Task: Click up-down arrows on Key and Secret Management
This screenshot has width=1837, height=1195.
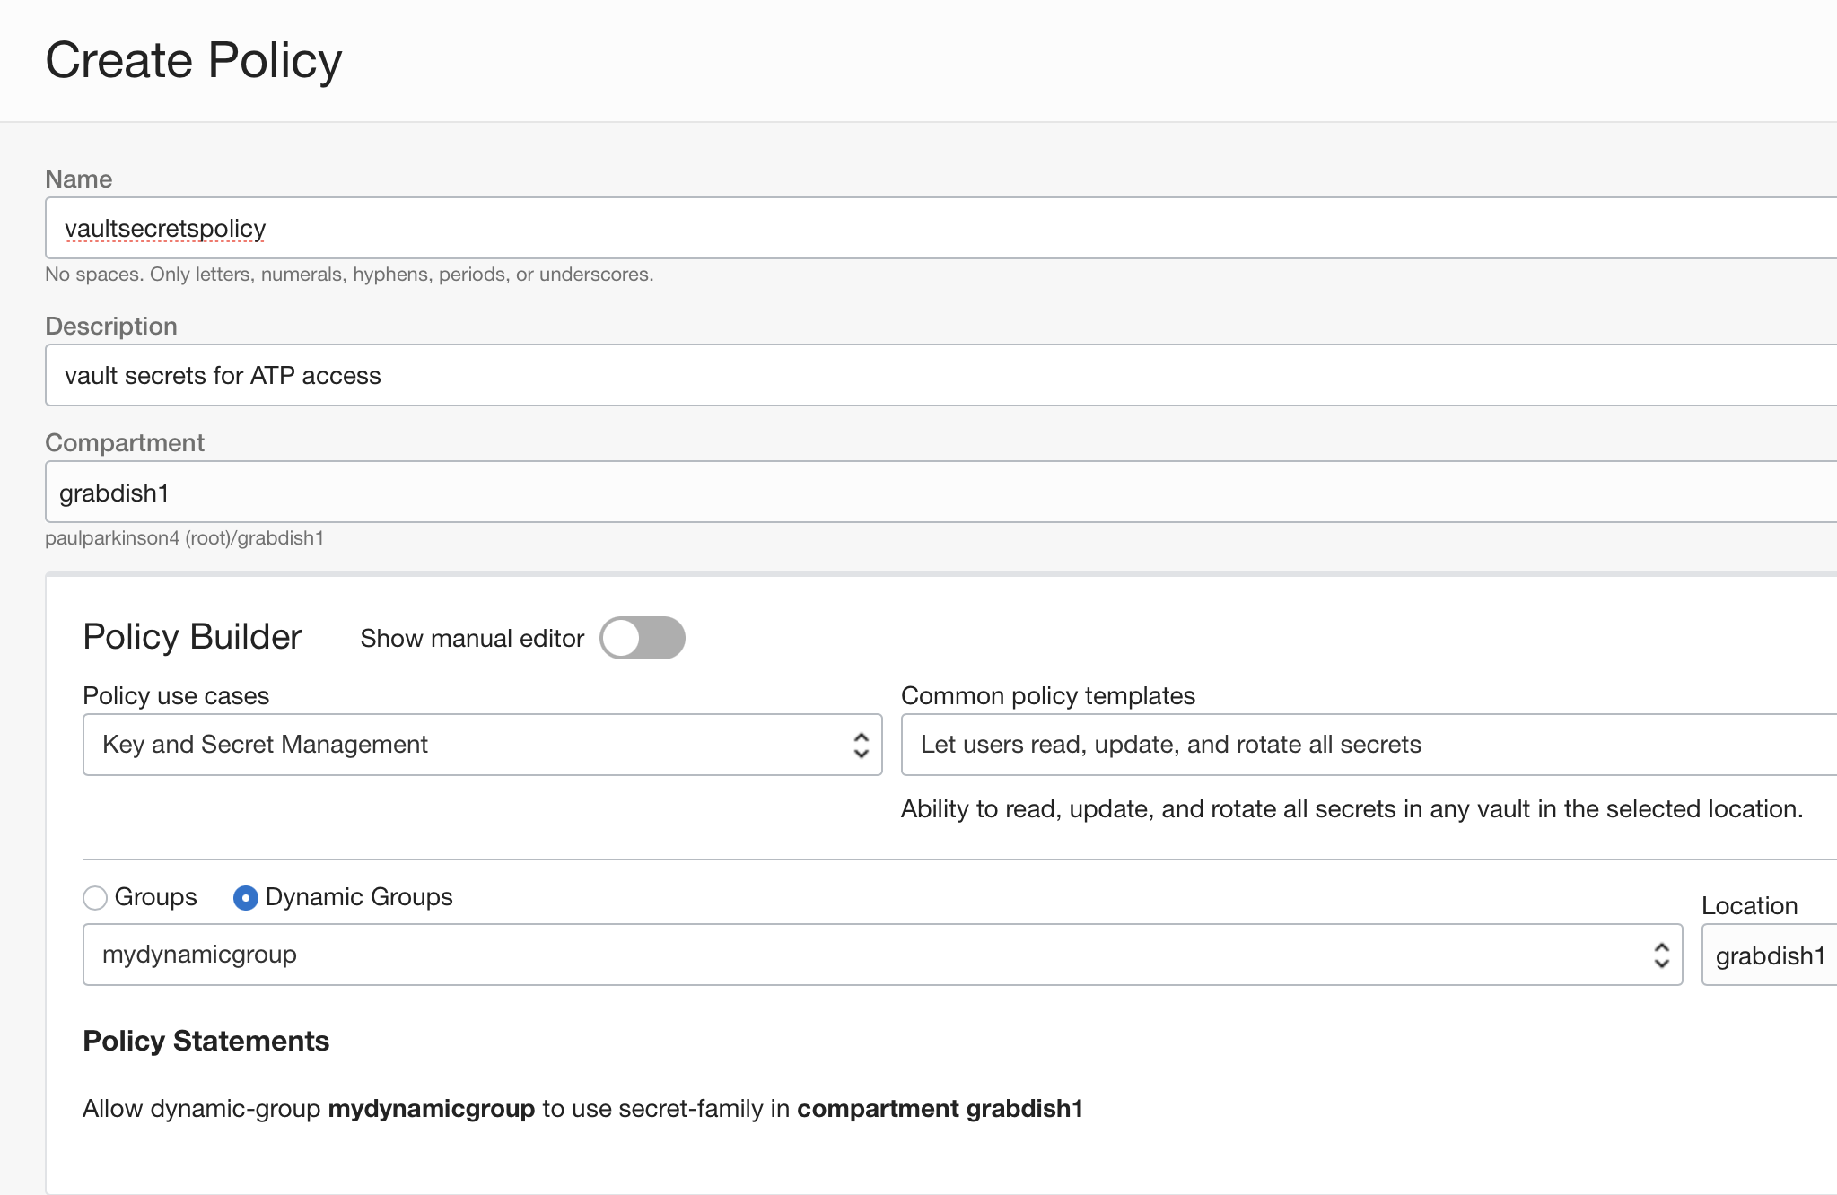Action: pos(861,745)
